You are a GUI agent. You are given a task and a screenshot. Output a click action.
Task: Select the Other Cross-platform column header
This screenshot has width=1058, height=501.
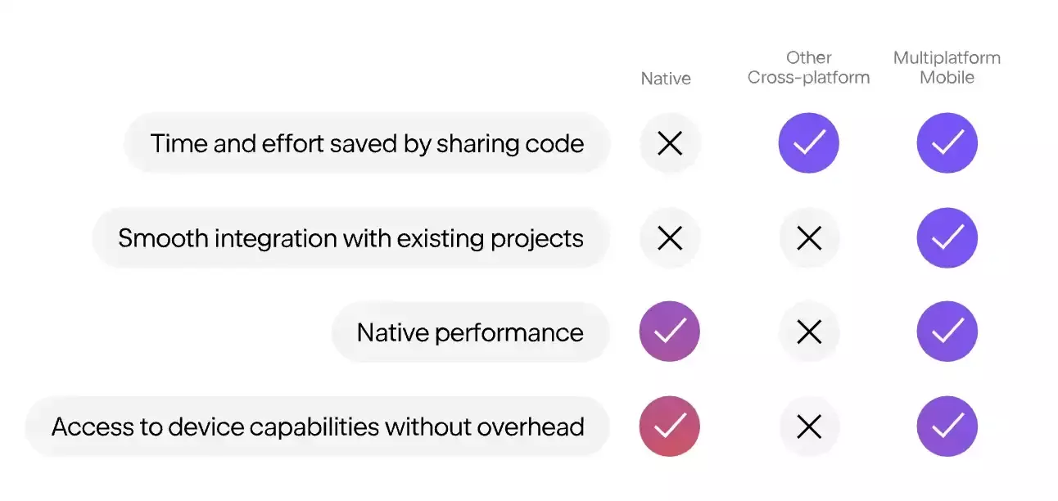coord(808,68)
